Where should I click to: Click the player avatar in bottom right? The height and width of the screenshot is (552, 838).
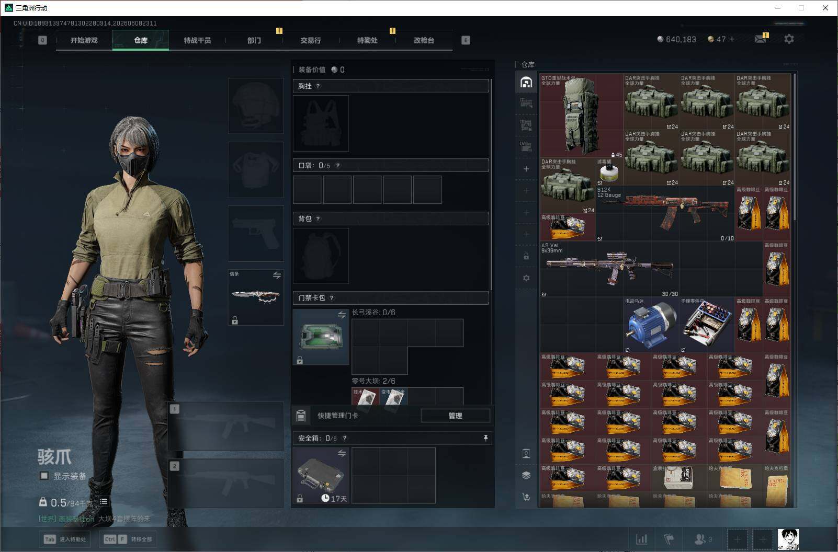coord(788,539)
